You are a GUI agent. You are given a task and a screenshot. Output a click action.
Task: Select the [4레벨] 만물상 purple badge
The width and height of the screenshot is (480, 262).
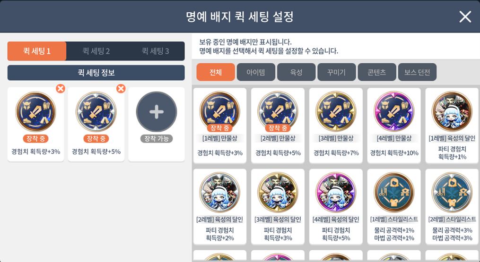click(x=394, y=126)
